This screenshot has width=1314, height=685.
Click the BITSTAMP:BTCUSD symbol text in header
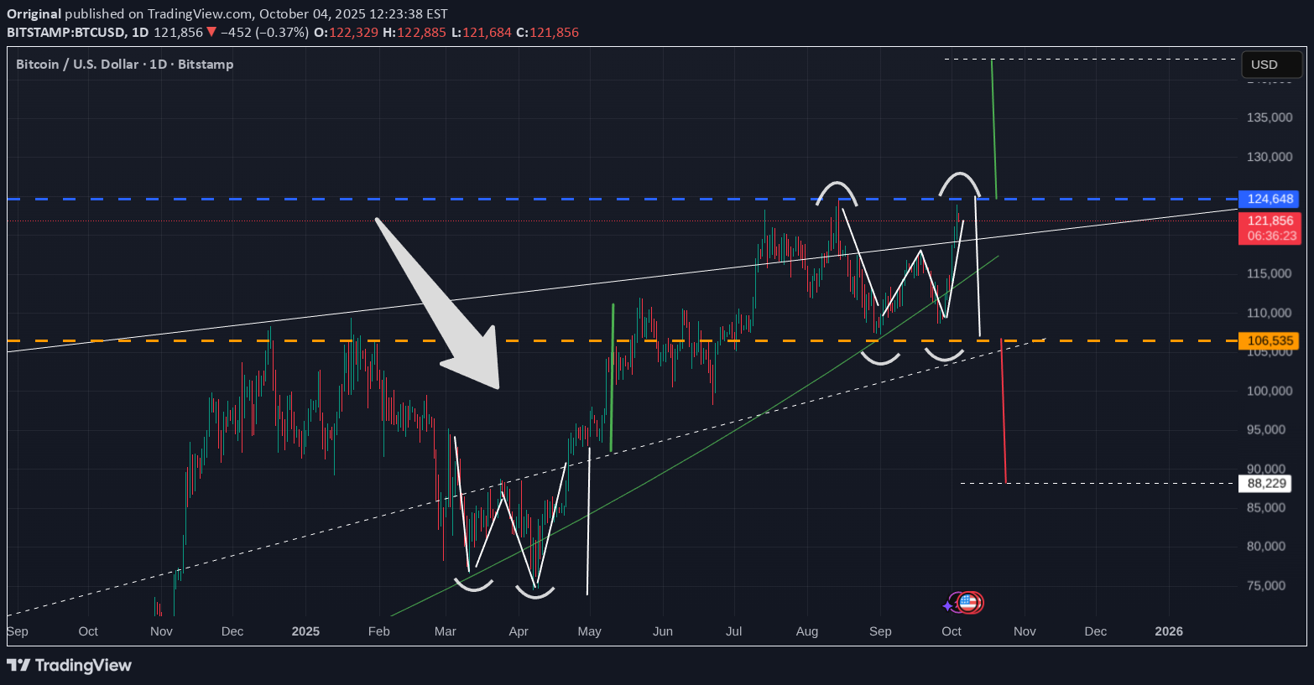click(x=65, y=33)
